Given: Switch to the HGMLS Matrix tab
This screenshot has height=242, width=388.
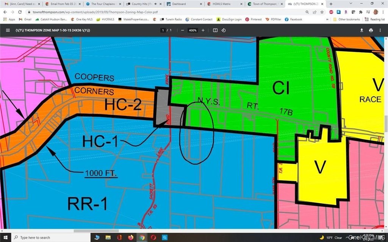Looking at the screenshot, I should click(224, 4).
